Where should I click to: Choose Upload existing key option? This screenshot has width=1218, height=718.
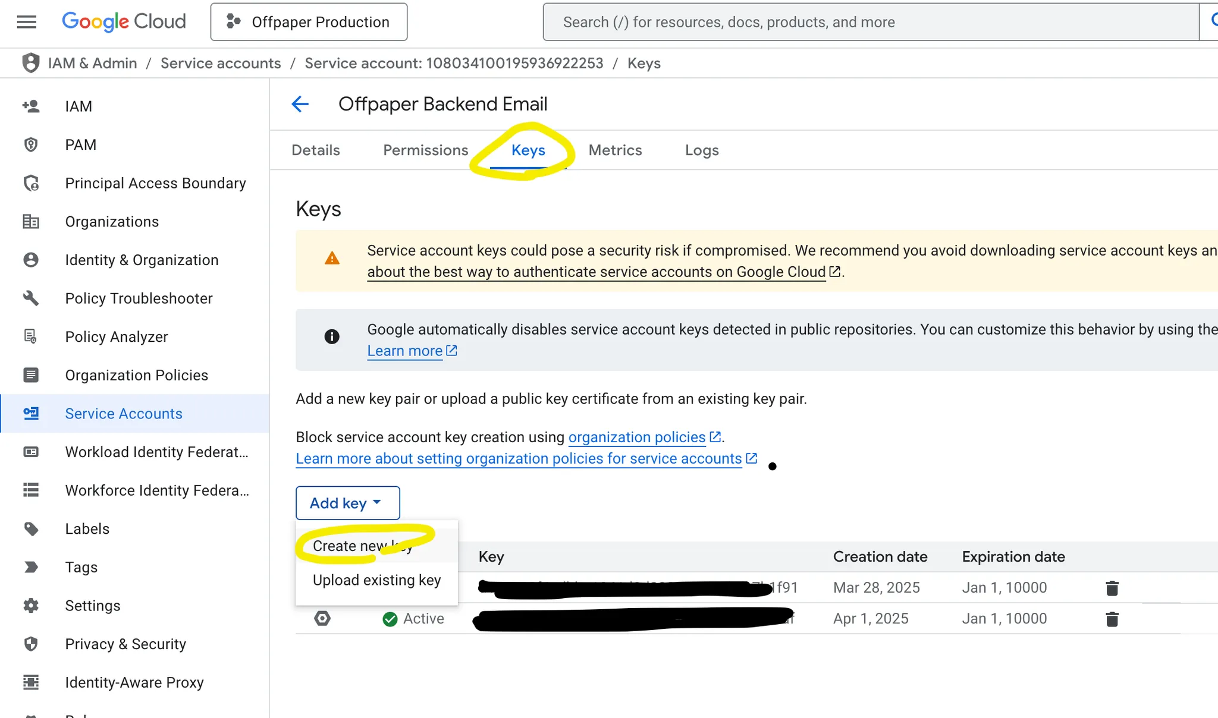pos(376,580)
